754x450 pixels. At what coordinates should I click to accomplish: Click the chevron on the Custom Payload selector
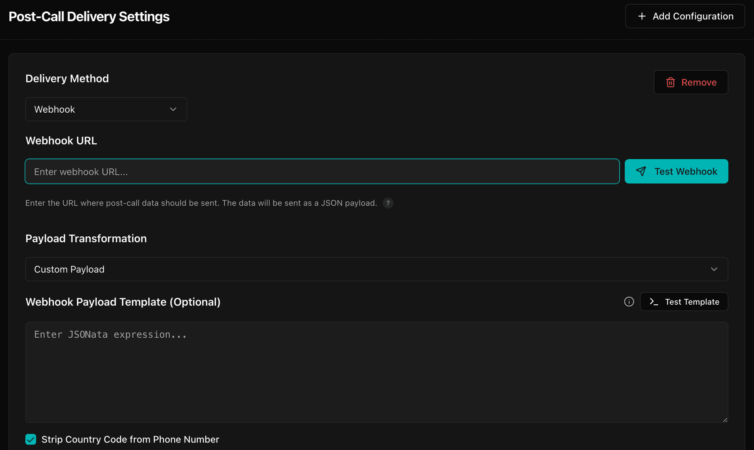[714, 269]
